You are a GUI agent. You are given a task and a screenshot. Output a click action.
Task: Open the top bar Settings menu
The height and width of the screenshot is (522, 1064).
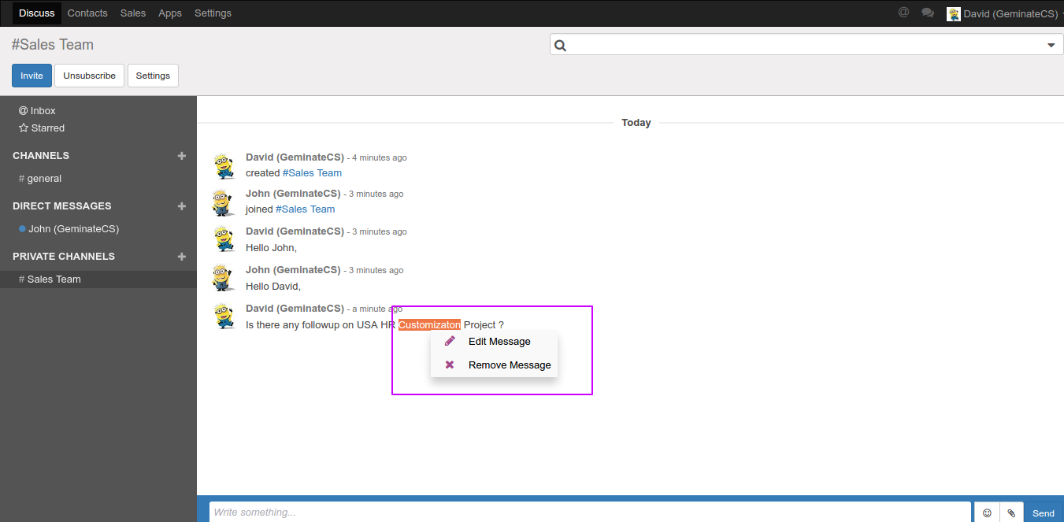tap(213, 13)
